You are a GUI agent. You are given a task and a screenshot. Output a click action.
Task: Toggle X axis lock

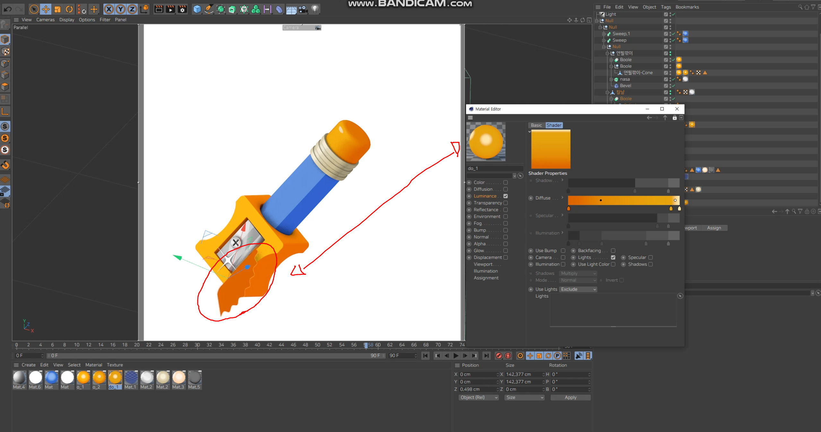pos(109,9)
